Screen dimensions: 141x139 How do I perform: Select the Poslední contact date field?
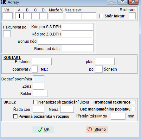pos(42,61)
